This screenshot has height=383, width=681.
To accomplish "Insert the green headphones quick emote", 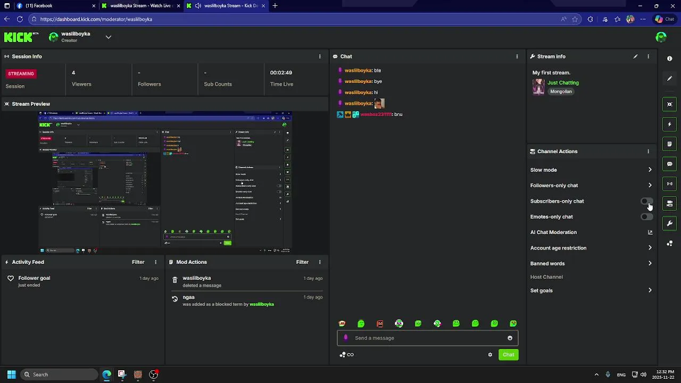I will (399, 323).
